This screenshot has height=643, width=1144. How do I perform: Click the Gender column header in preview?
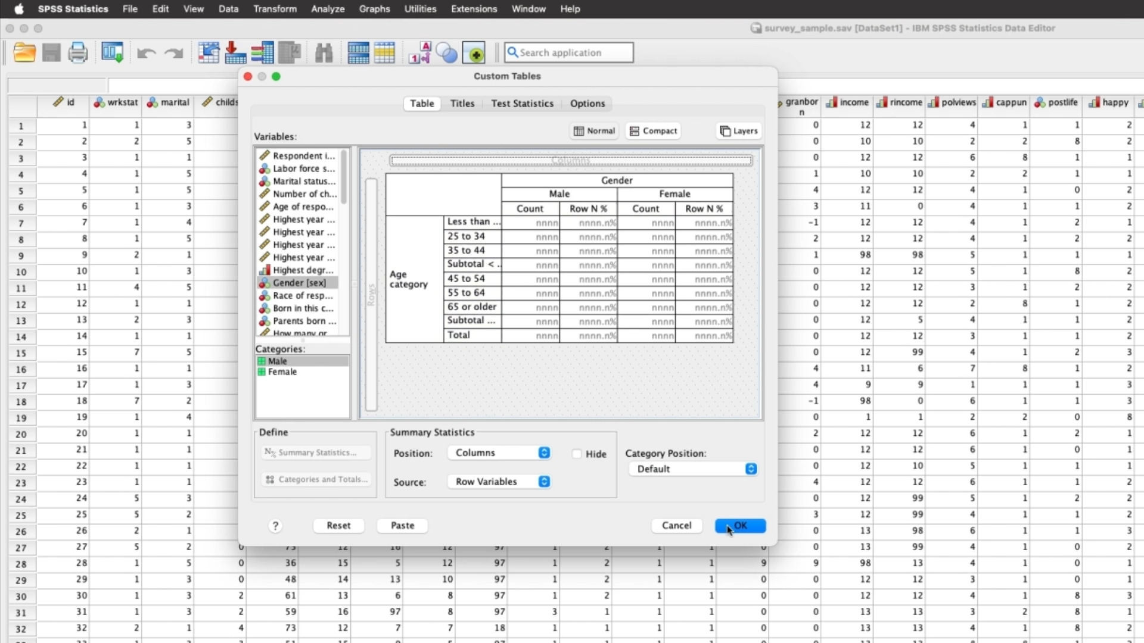[x=617, y=180]
